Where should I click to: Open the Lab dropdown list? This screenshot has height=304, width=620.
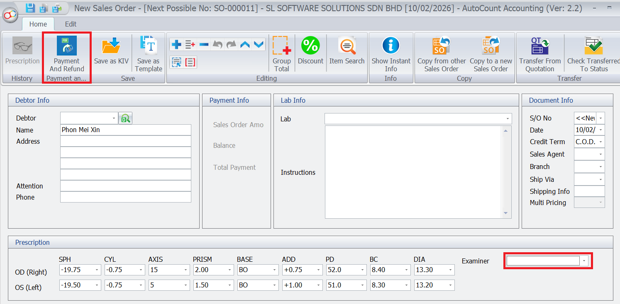(507, 119)
